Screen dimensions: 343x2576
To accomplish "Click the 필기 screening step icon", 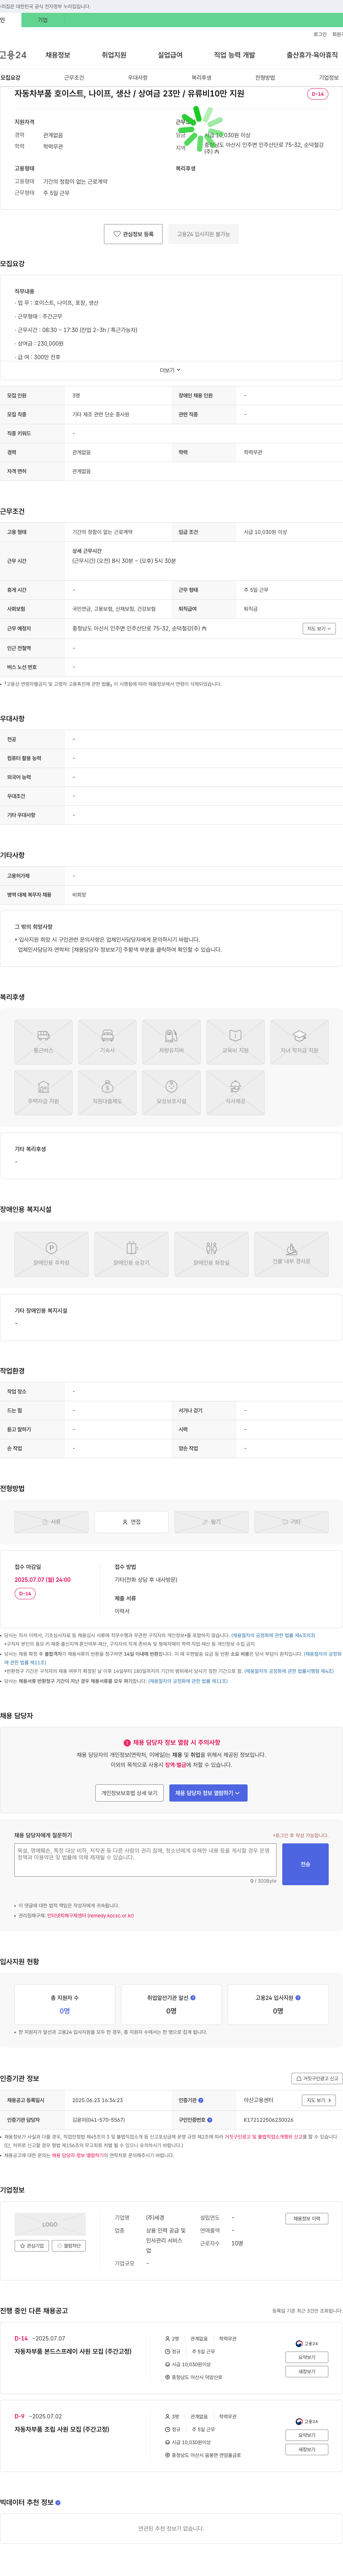I will point(211,1522).
